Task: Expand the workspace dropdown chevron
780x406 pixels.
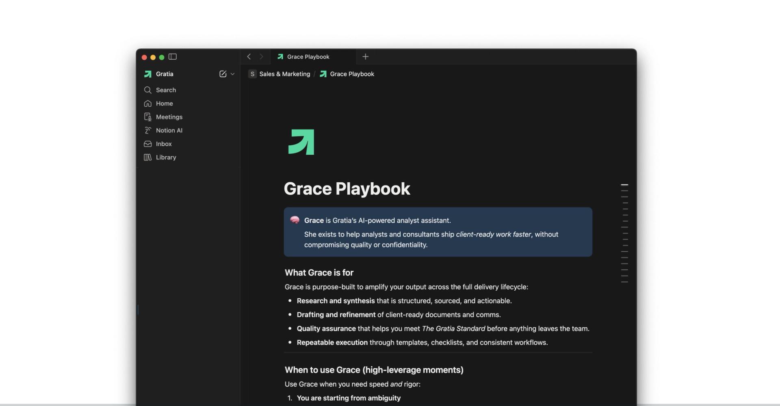Action: (x=232, y=74)
